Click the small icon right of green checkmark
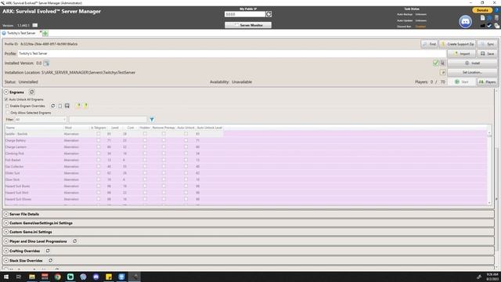The image size is (501, 282). 442,63
